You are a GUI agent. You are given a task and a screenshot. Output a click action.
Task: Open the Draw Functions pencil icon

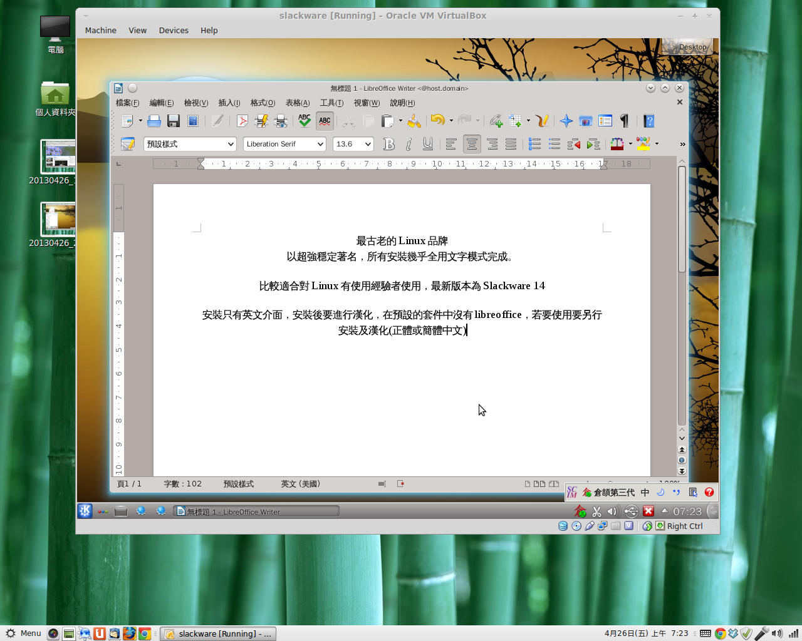click(543, 121)
